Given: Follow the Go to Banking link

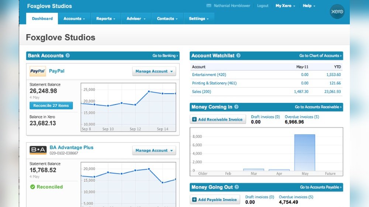Looking at the screenshot, I should 165,56.
